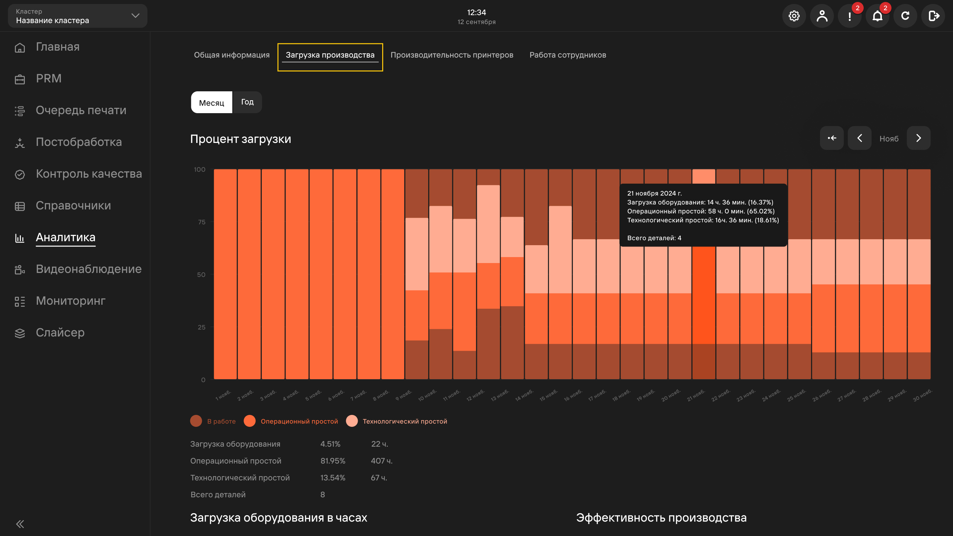953x536 pixels.
Task: Select the Год period toggle
Action: [x=247, y=102]
